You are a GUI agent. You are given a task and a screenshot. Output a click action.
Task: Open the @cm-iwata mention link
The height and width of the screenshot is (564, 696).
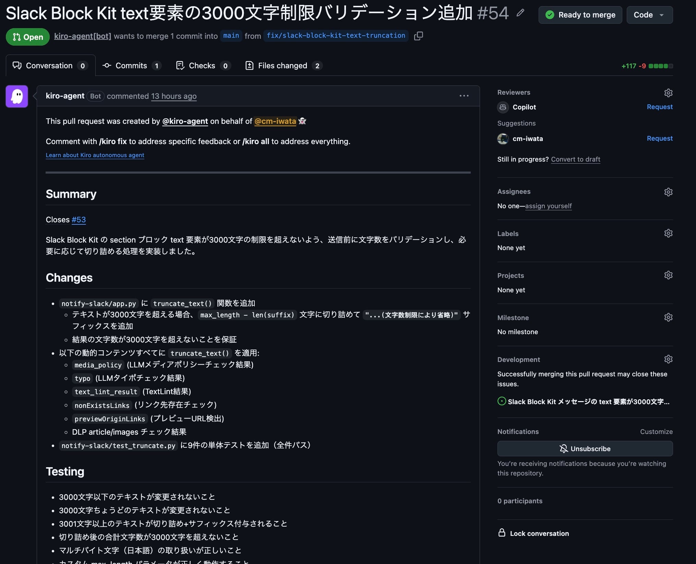[x=275, y=121]
